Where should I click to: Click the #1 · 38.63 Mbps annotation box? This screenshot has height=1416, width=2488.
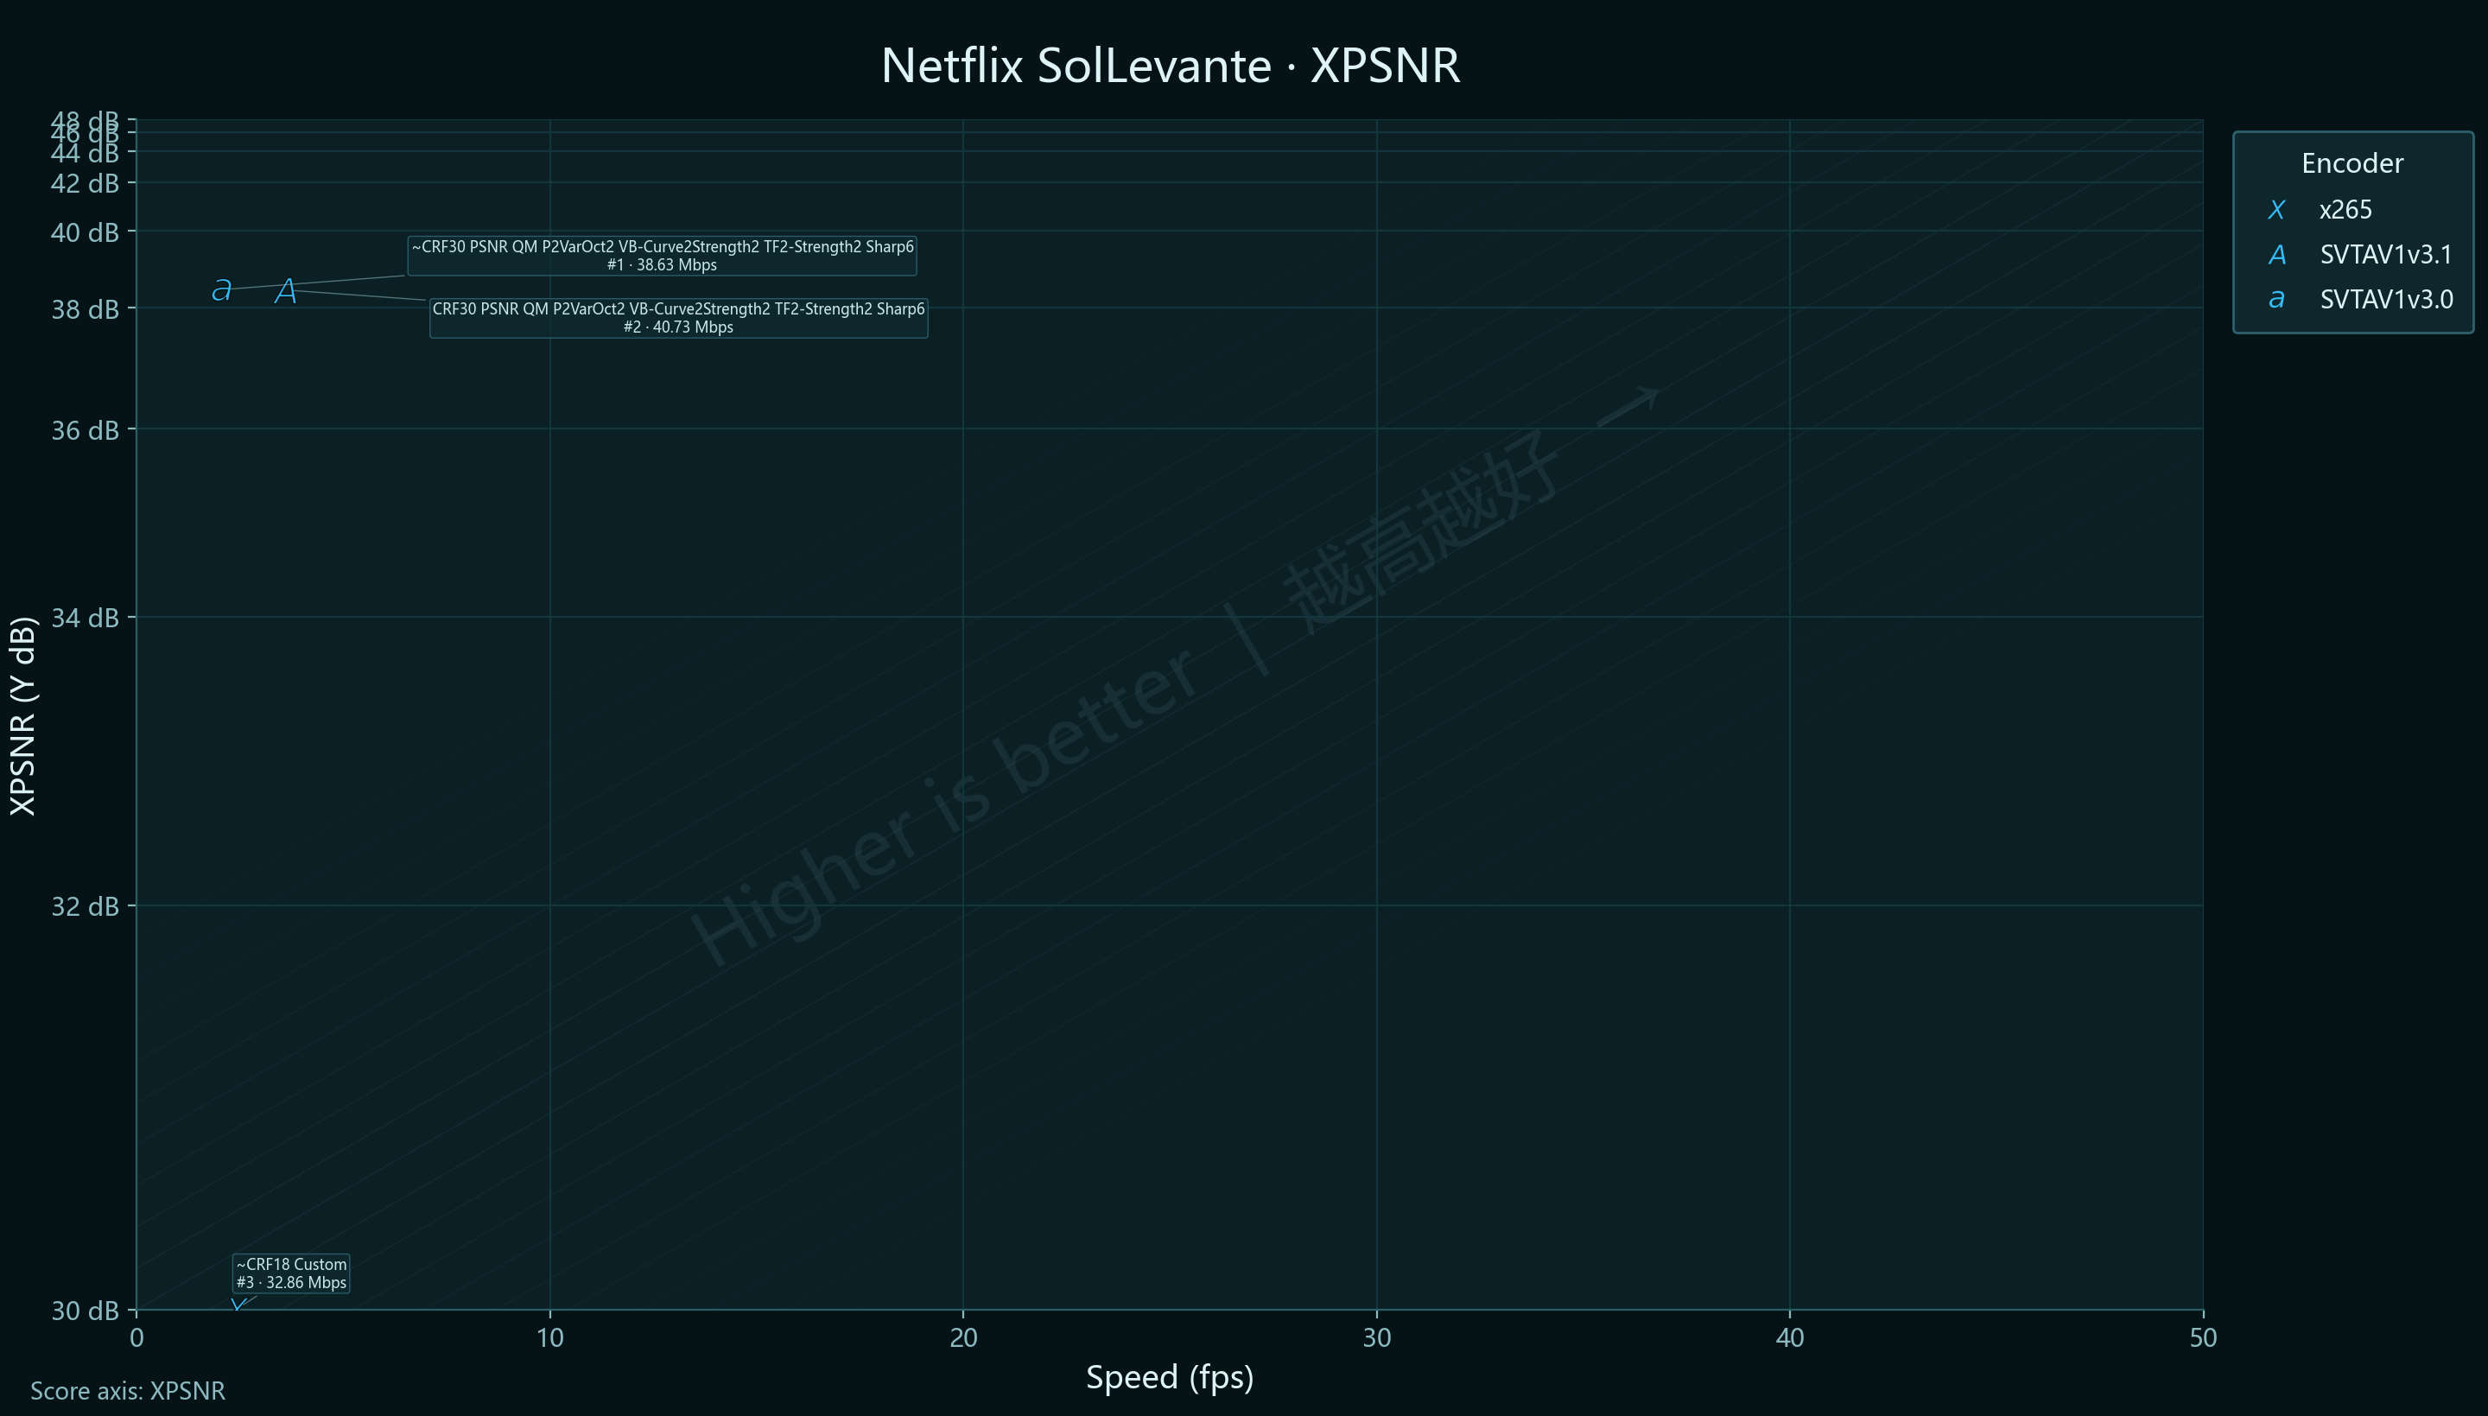pos(662,256)
